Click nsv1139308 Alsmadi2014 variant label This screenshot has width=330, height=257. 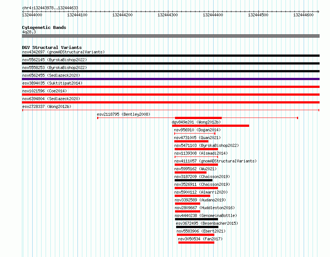pyautogui.click(x=201, y=153)
